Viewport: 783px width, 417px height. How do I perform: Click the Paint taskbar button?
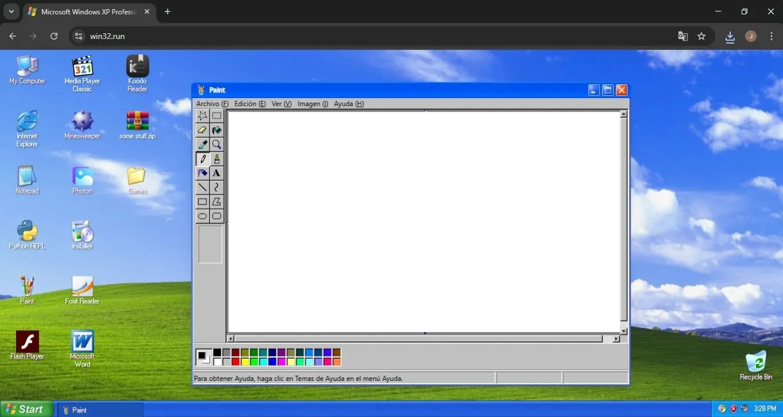pyautogui.click(x=100, y=410)
